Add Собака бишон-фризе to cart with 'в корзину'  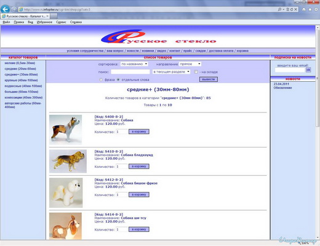(139, 194)
